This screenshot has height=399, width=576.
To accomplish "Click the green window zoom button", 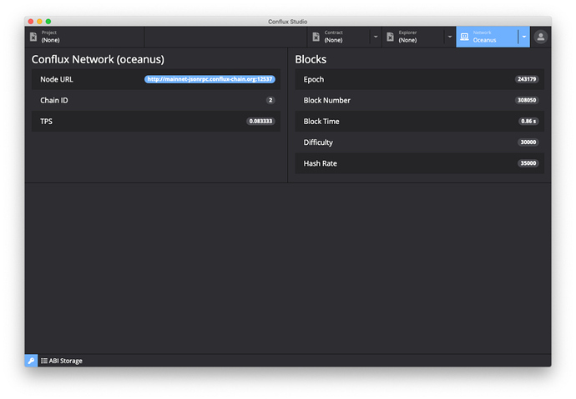I will click(48, 21).
